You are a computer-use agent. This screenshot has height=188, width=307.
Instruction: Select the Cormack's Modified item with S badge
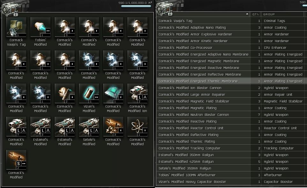click(x=16, y=160)
